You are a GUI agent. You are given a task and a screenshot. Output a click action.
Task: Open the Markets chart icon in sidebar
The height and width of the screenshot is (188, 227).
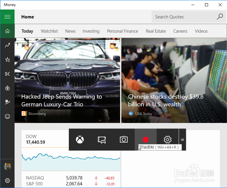(x=7, y=45)
